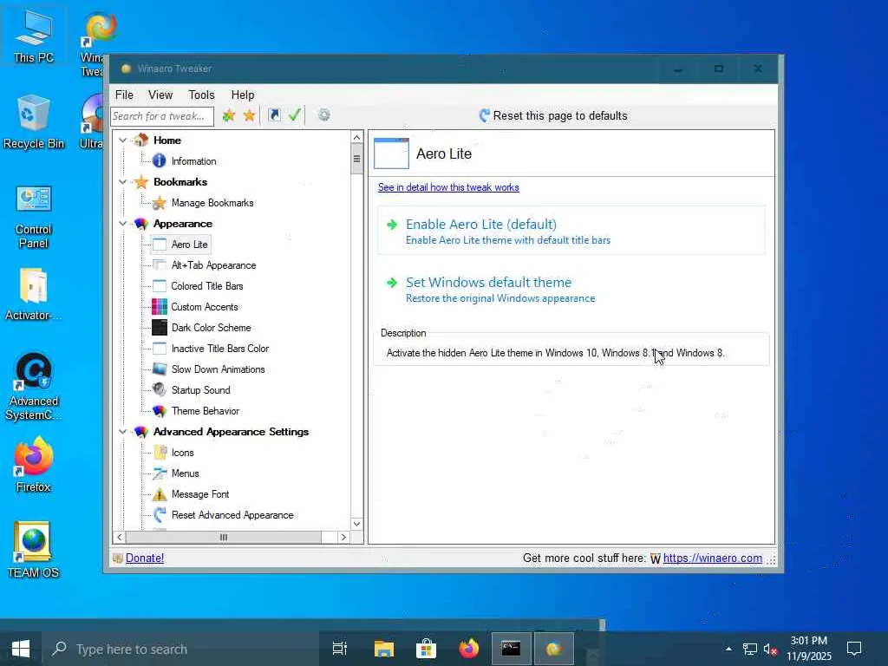Collapse the Appearance tree node
888x666 pixels.
point(123,224)
